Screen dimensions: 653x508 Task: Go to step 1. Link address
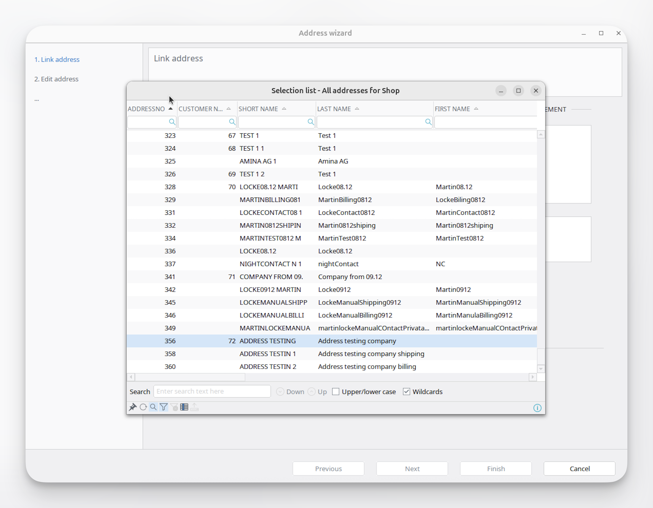click(x=57, y=59)
